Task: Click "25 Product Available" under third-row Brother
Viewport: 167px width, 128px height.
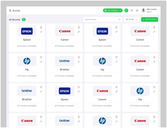Action: pos(27,106)
